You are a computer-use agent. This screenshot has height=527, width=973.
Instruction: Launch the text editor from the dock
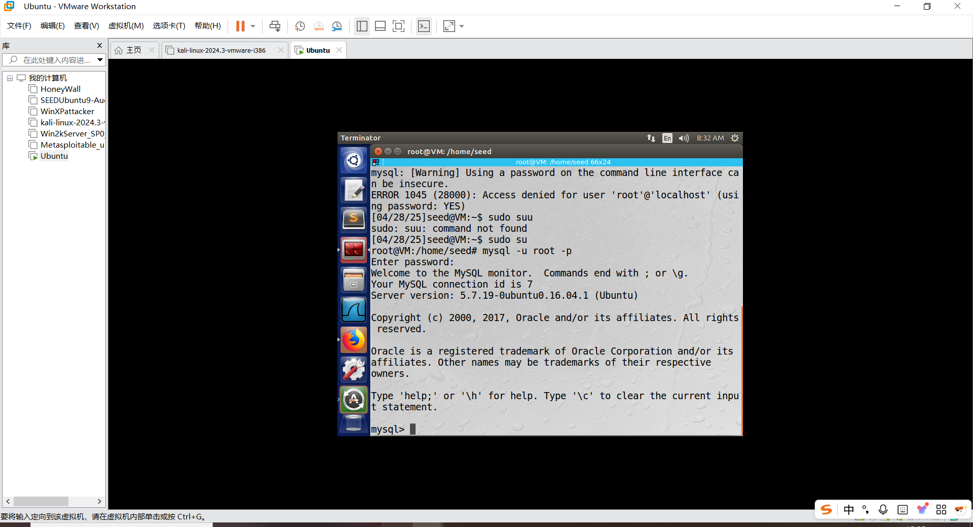coord(353,190)
